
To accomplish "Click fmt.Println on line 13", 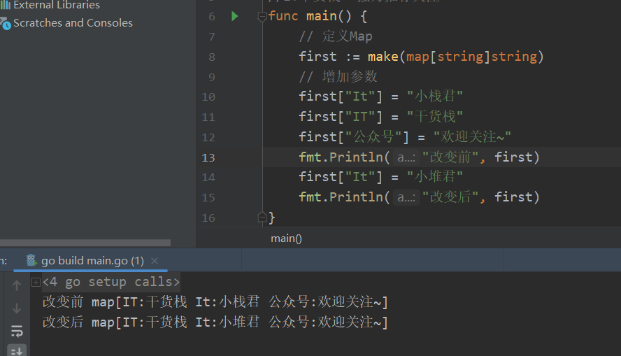I will click(x=341, y=157).
